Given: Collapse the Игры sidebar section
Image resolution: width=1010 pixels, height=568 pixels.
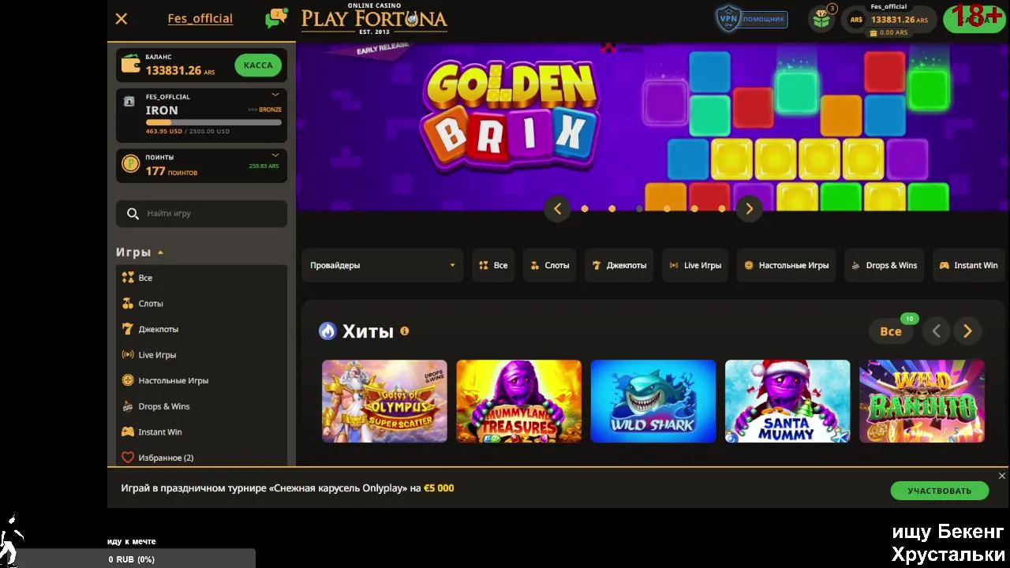Looking at the screenshot, I should 140,252.
